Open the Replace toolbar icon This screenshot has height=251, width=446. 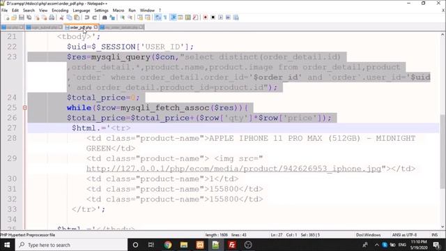[112, 17]
